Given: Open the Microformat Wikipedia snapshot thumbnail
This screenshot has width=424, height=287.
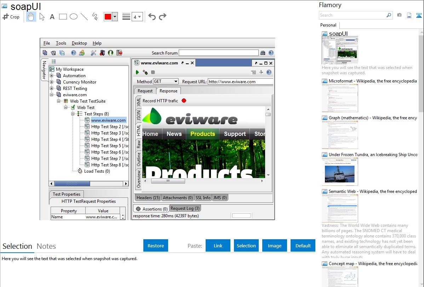Looking at the screenshot, I should [340, 98].
